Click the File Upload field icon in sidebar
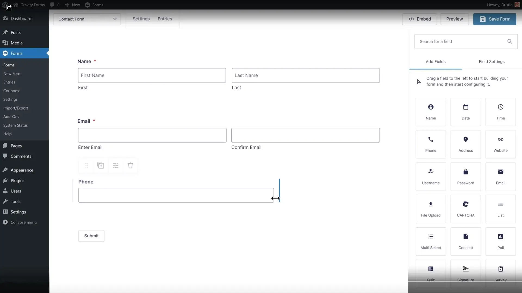Image resolution: width=522 pixels, height=293 pixels. coord(431,209)
